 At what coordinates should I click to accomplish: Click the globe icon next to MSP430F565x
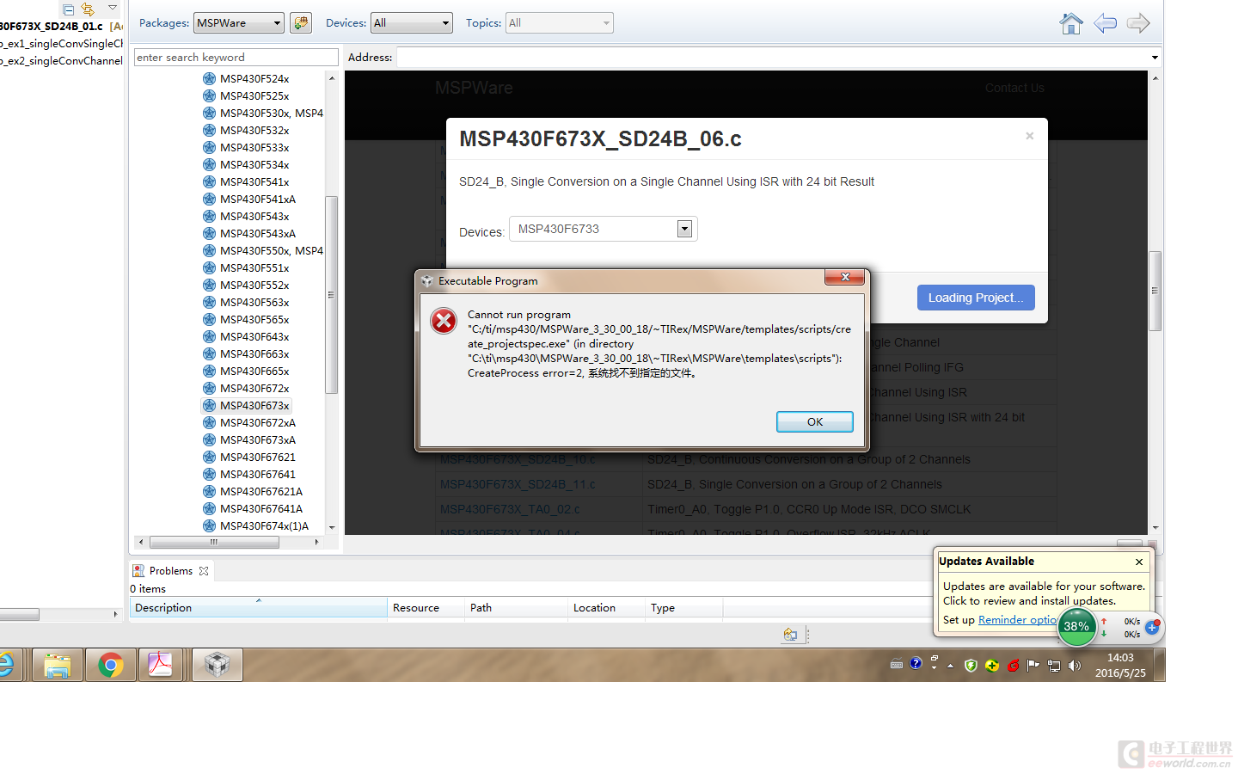point(209,319)
